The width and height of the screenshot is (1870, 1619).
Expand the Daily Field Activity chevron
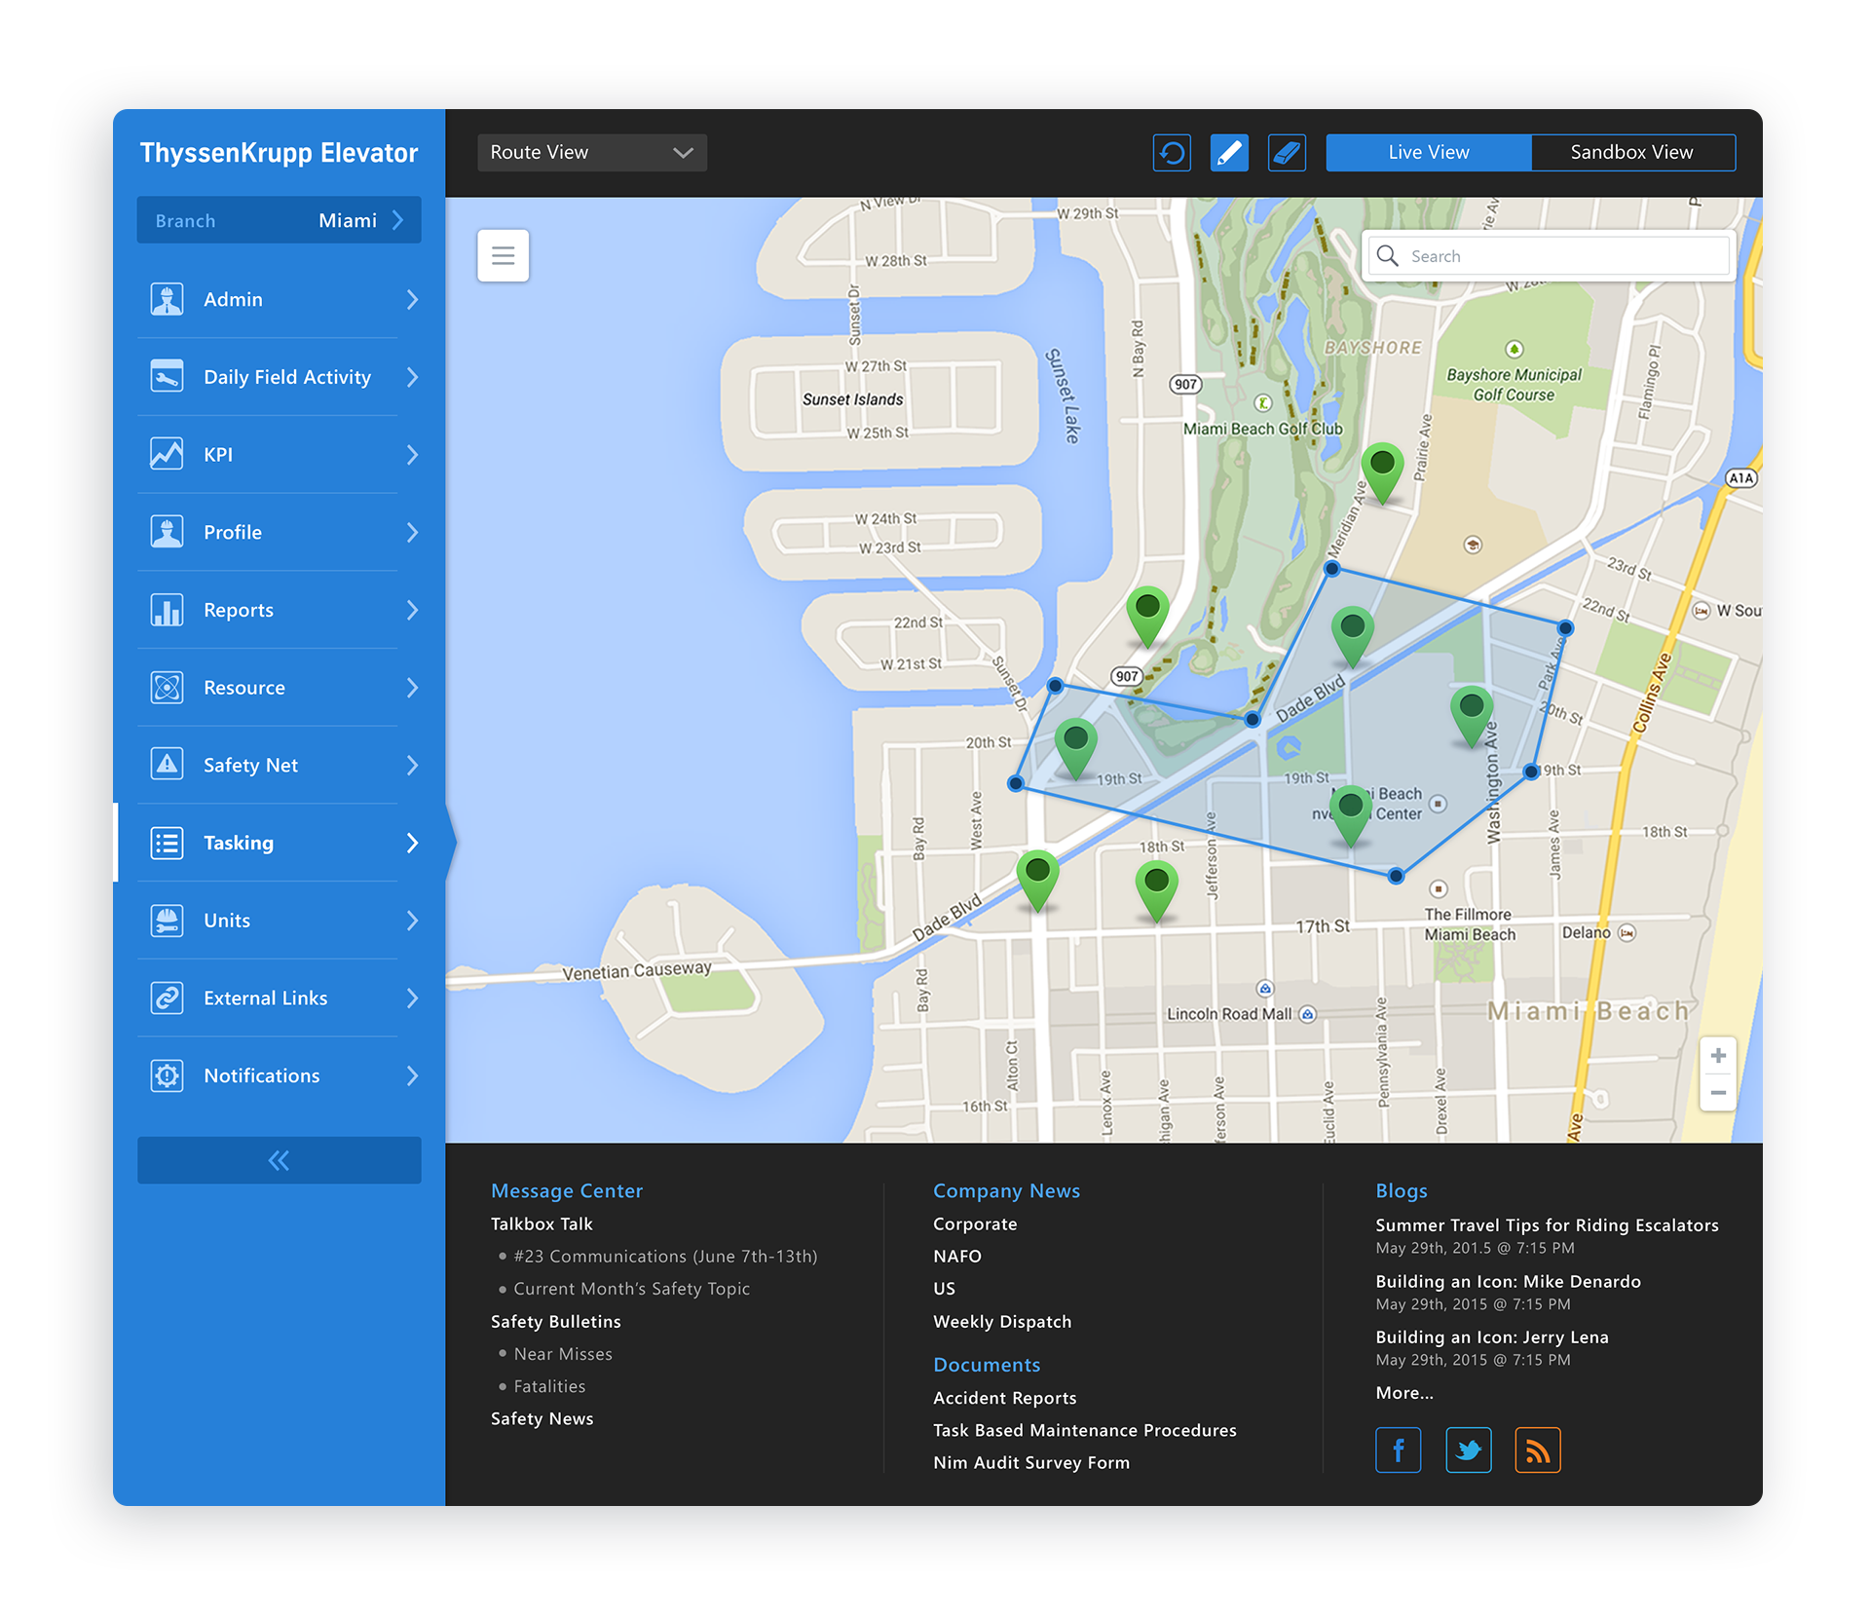412,377
